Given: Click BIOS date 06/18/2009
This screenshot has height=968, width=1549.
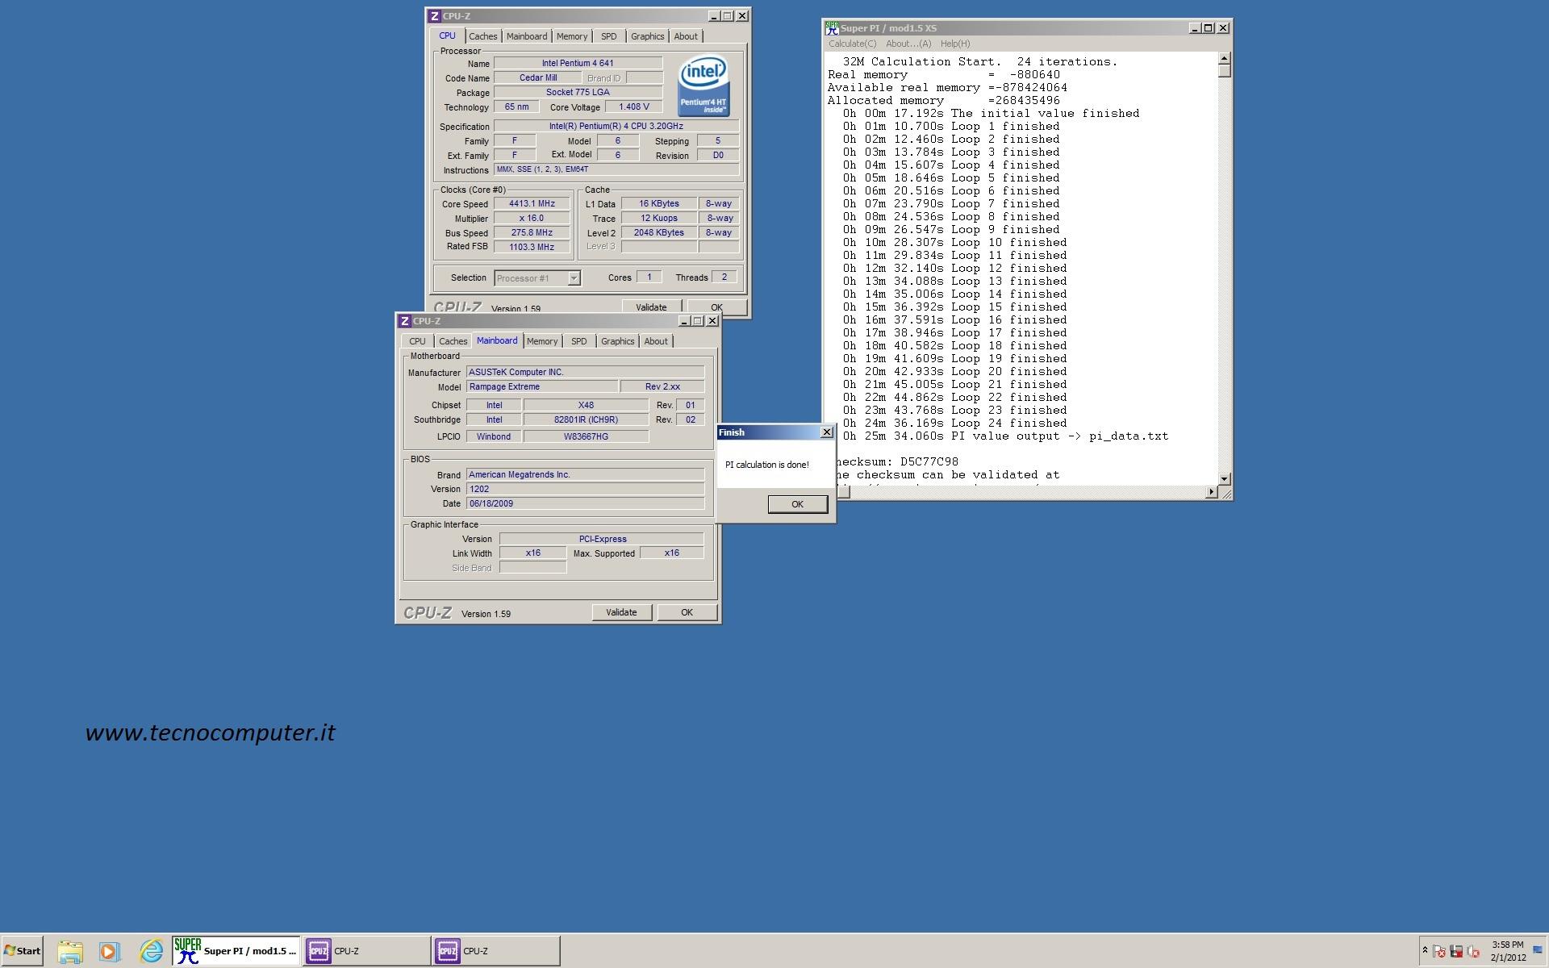Looking at the screenshot, I should (x=585, y=503).
